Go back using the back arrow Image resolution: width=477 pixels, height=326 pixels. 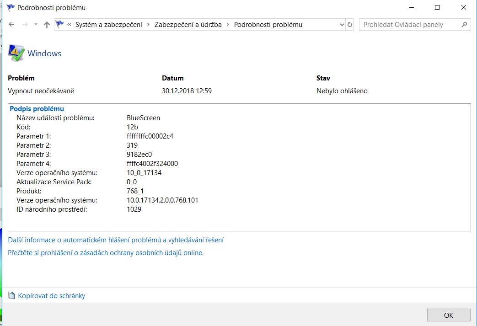11,25
